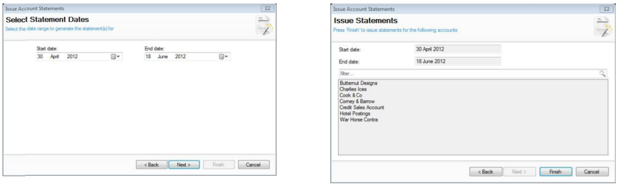This screenshot has width=617, height=185.
Task: Click the magnifier icon in filter box
Action: 602,74
